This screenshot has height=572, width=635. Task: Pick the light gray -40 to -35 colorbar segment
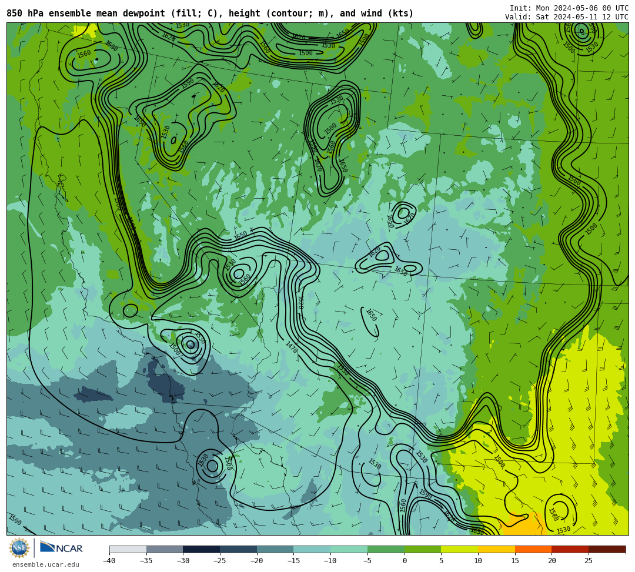click(128, 549)
